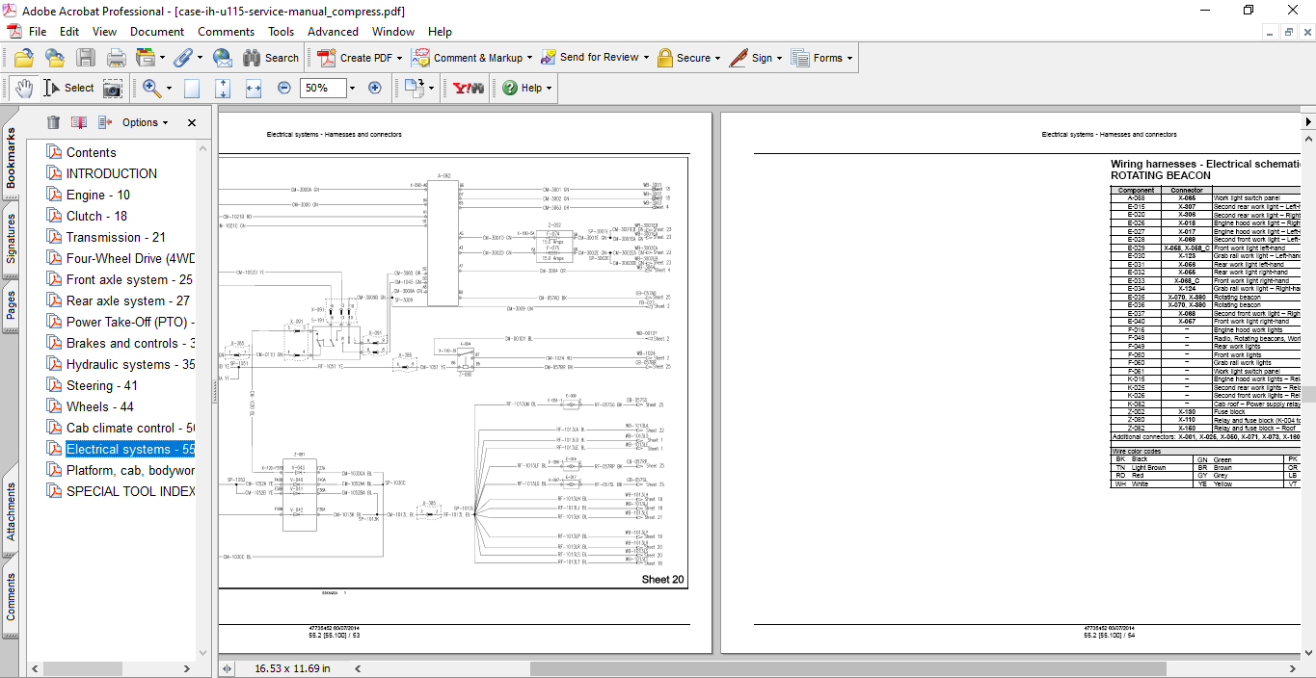Close the Bookmarks panel with X
Screen dimensions: 1316x678
point(192,122)
